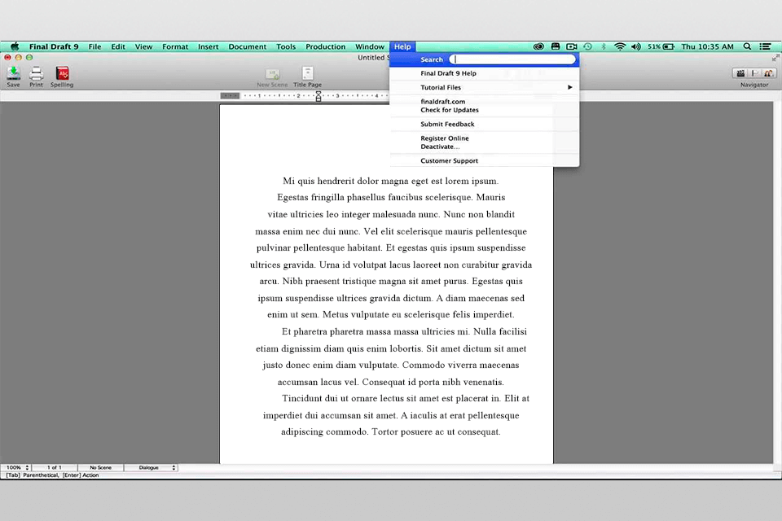Click the Navigator characters icon
This screenshot has width=782, height=521.
point(768,73)
